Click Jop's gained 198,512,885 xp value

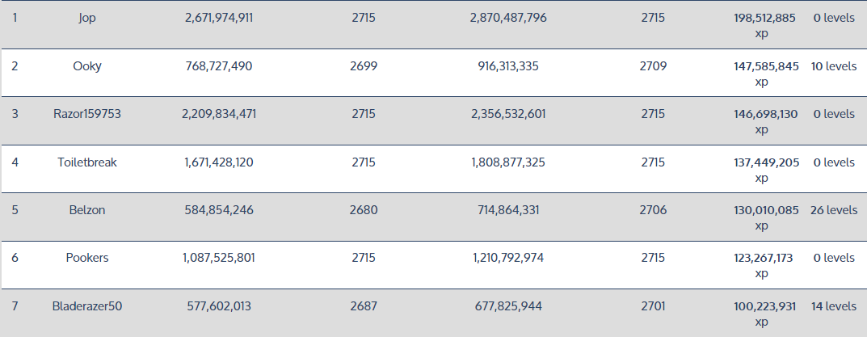[x=761, y=25]
